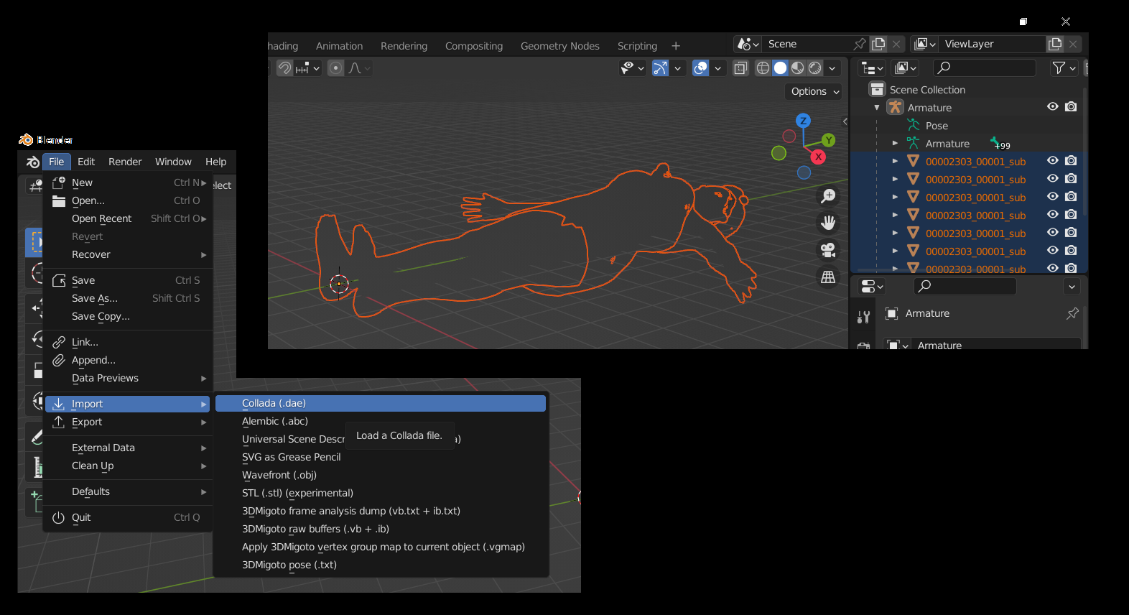Add a workspace with the plus icon
Screen dimensions: 1129x615
(x=676, y=46)
